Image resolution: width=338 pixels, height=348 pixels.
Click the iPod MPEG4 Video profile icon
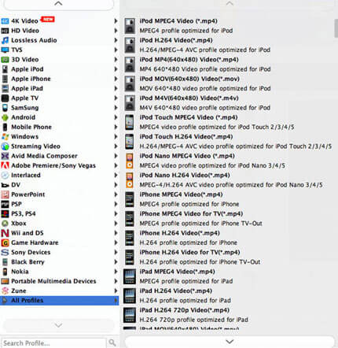tap(130, 26)
